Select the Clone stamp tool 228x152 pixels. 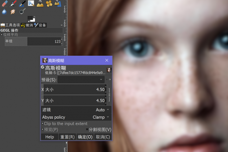(40, 3)
